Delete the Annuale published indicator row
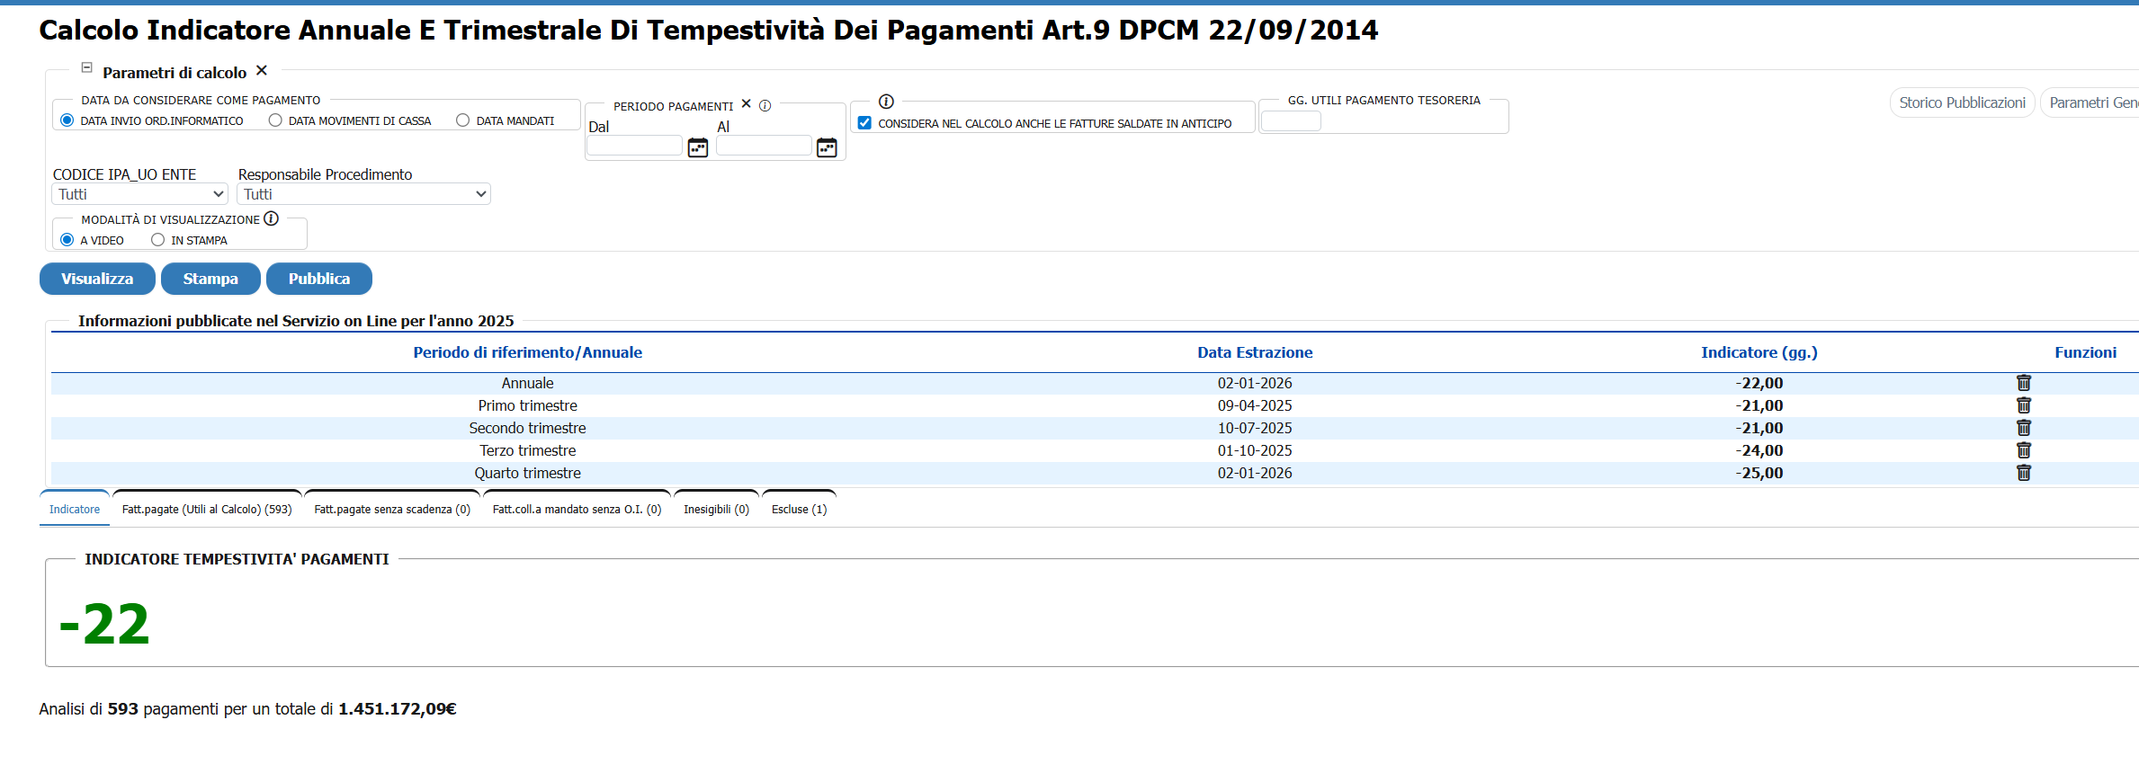The width and height of the screenshot is (2139, 782). 2023,383
